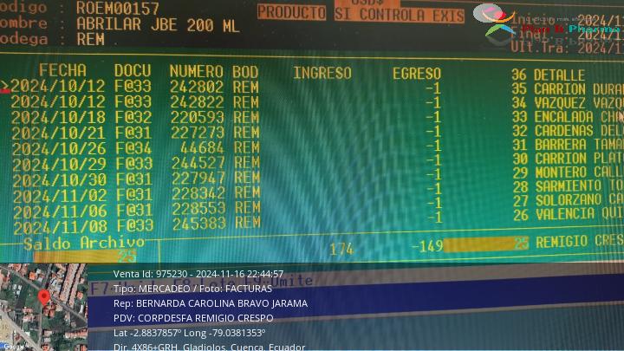Click the date 2024/10/30
This screenshot has width=624, height=351.
(60, 180)
